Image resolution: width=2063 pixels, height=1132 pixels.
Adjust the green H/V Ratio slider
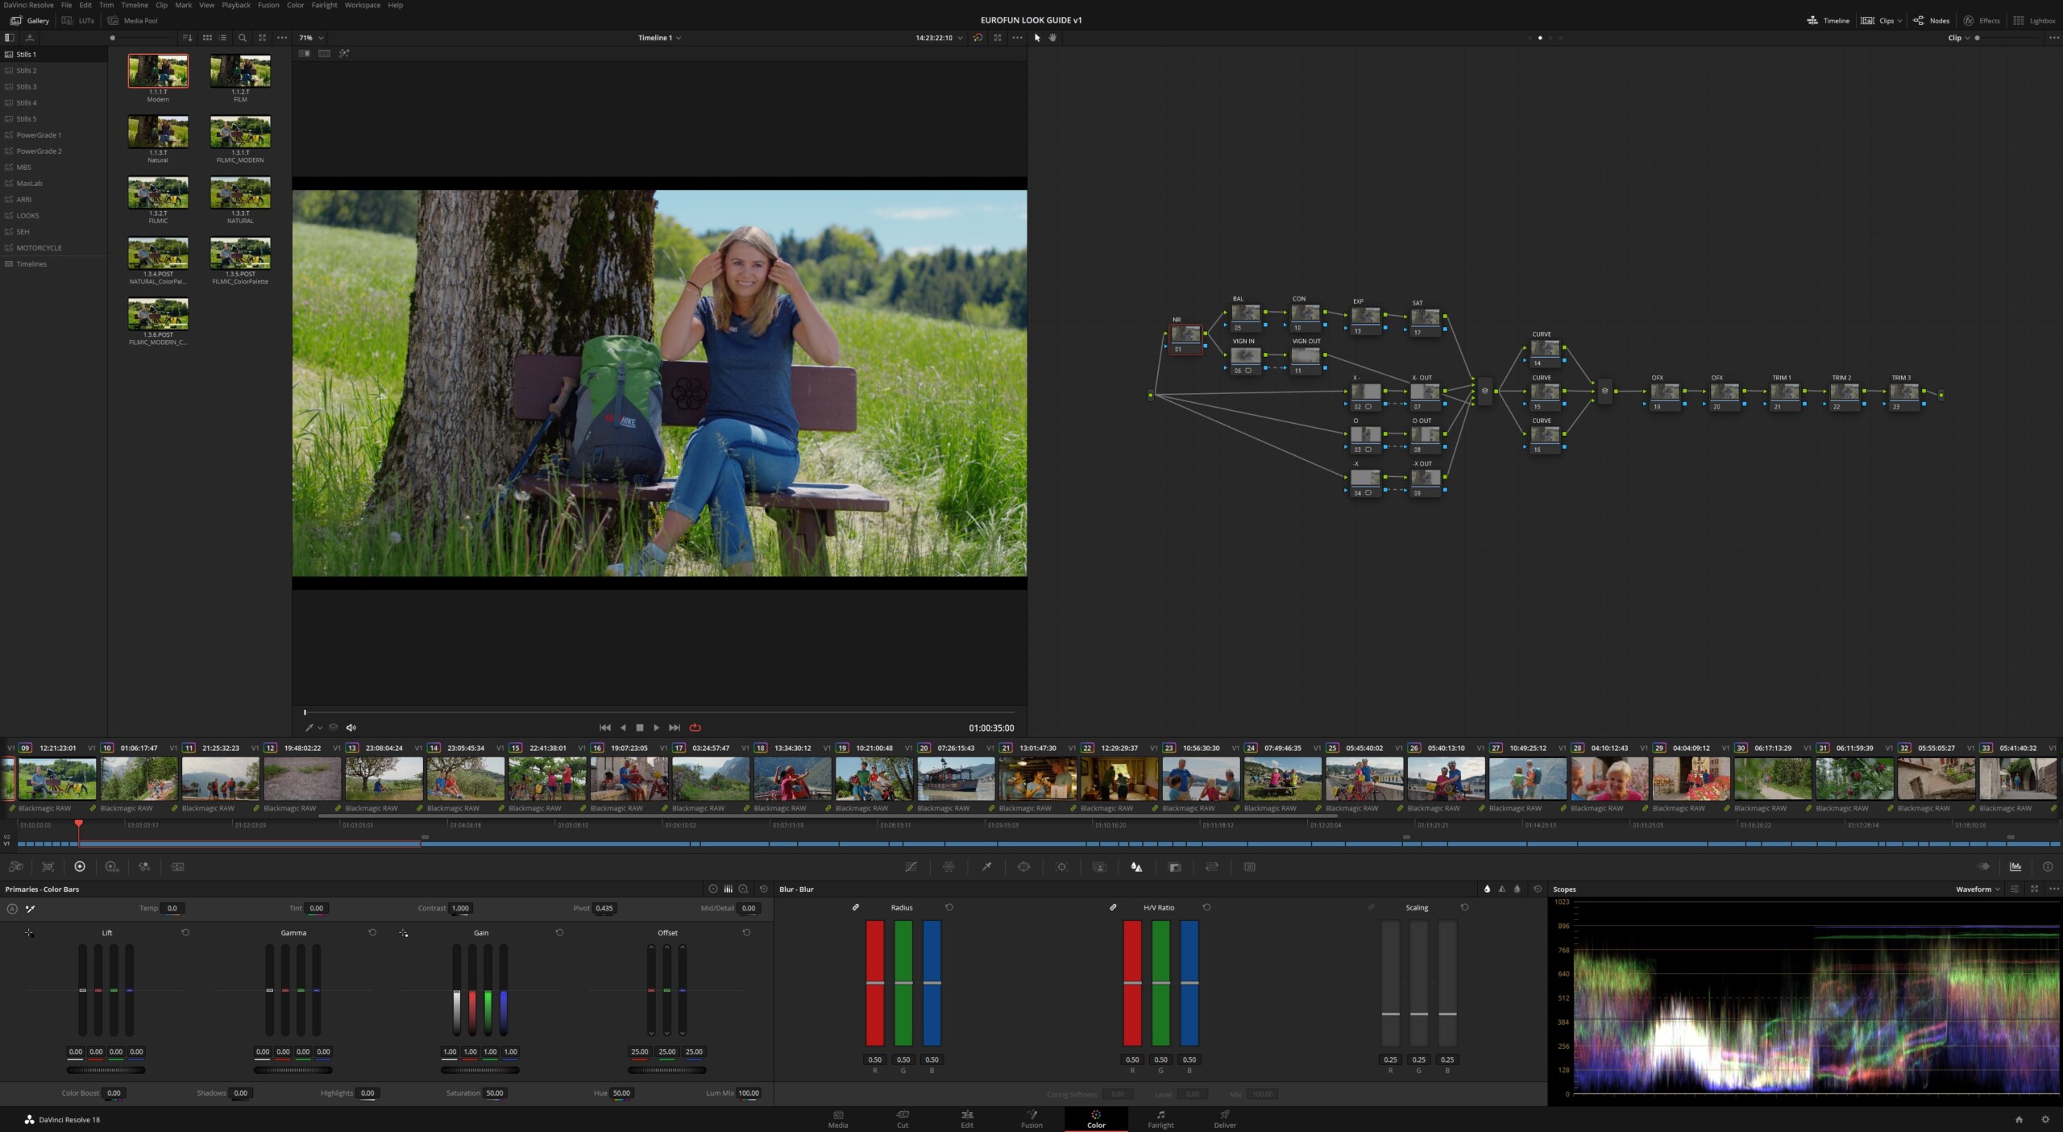point(1160,983)
